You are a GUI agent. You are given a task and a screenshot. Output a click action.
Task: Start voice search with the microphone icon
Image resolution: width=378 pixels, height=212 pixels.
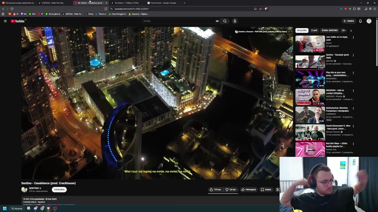(x=235, y=21)
